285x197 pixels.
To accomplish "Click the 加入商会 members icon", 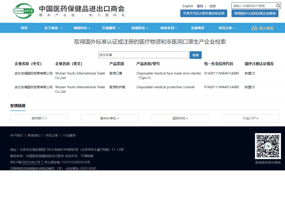I will [x=254, y=28].
